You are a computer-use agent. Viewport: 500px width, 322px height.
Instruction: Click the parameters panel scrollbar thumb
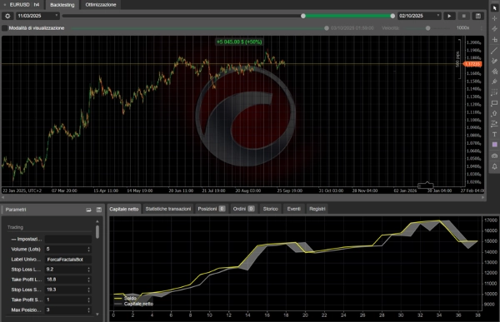tap(97, 231)
